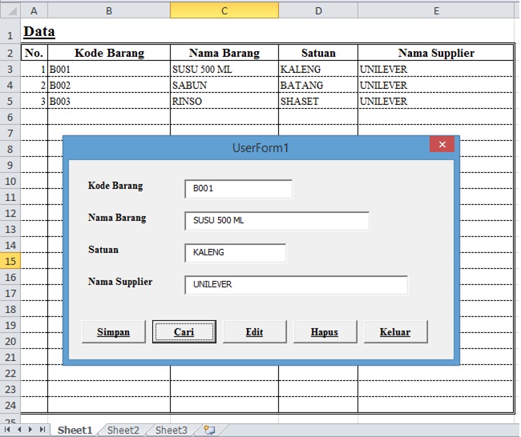521x437 pixels.
Task: Select cell with number 3 in row 5
Action: point(34,101)
